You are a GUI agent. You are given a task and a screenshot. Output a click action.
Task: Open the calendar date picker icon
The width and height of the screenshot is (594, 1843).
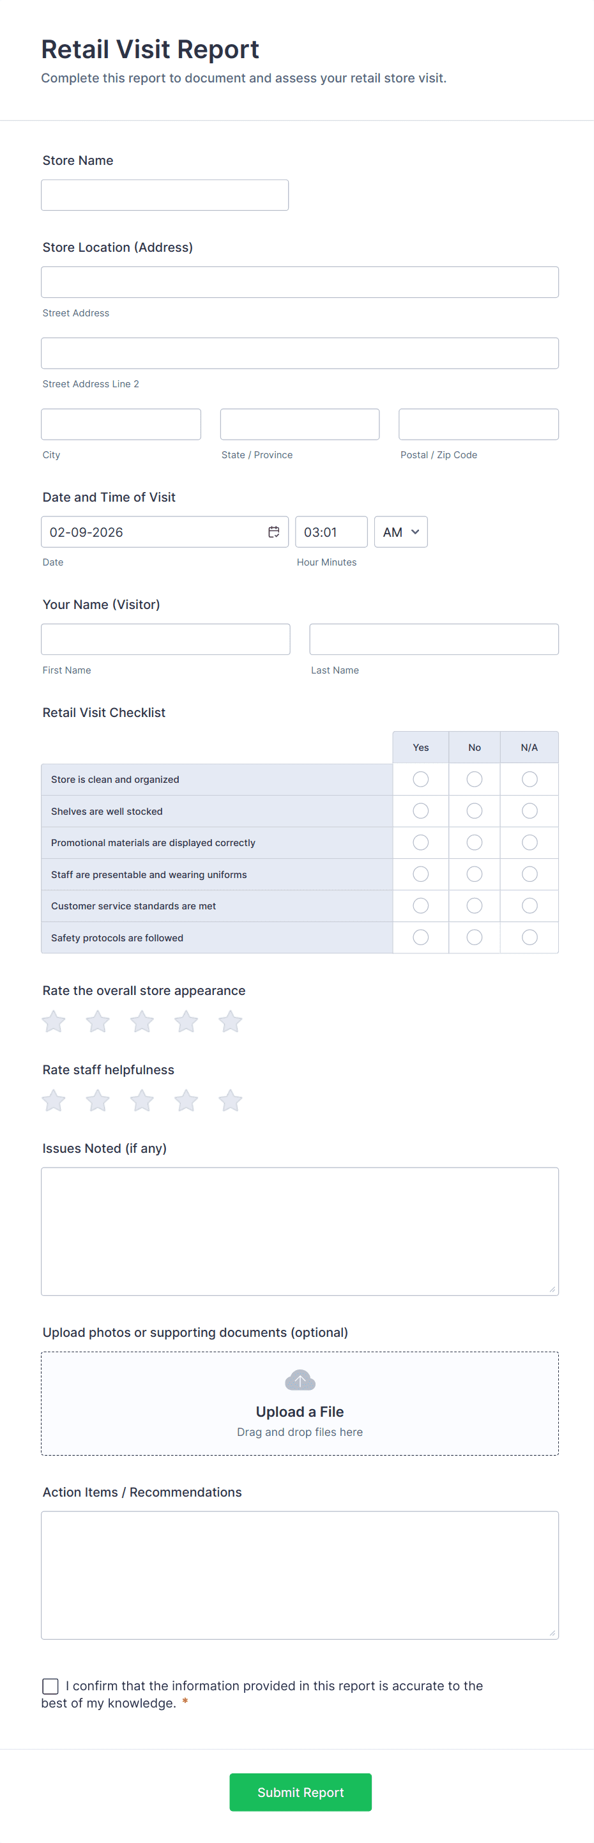273,532
